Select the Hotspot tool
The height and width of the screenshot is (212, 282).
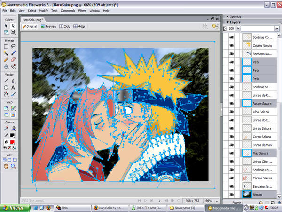pyautogui.click(x=6, y=108)
